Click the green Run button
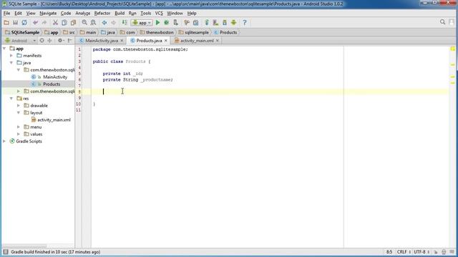Image resolution: width=458 pixels, height=257 pixels. tap(157, 22)
